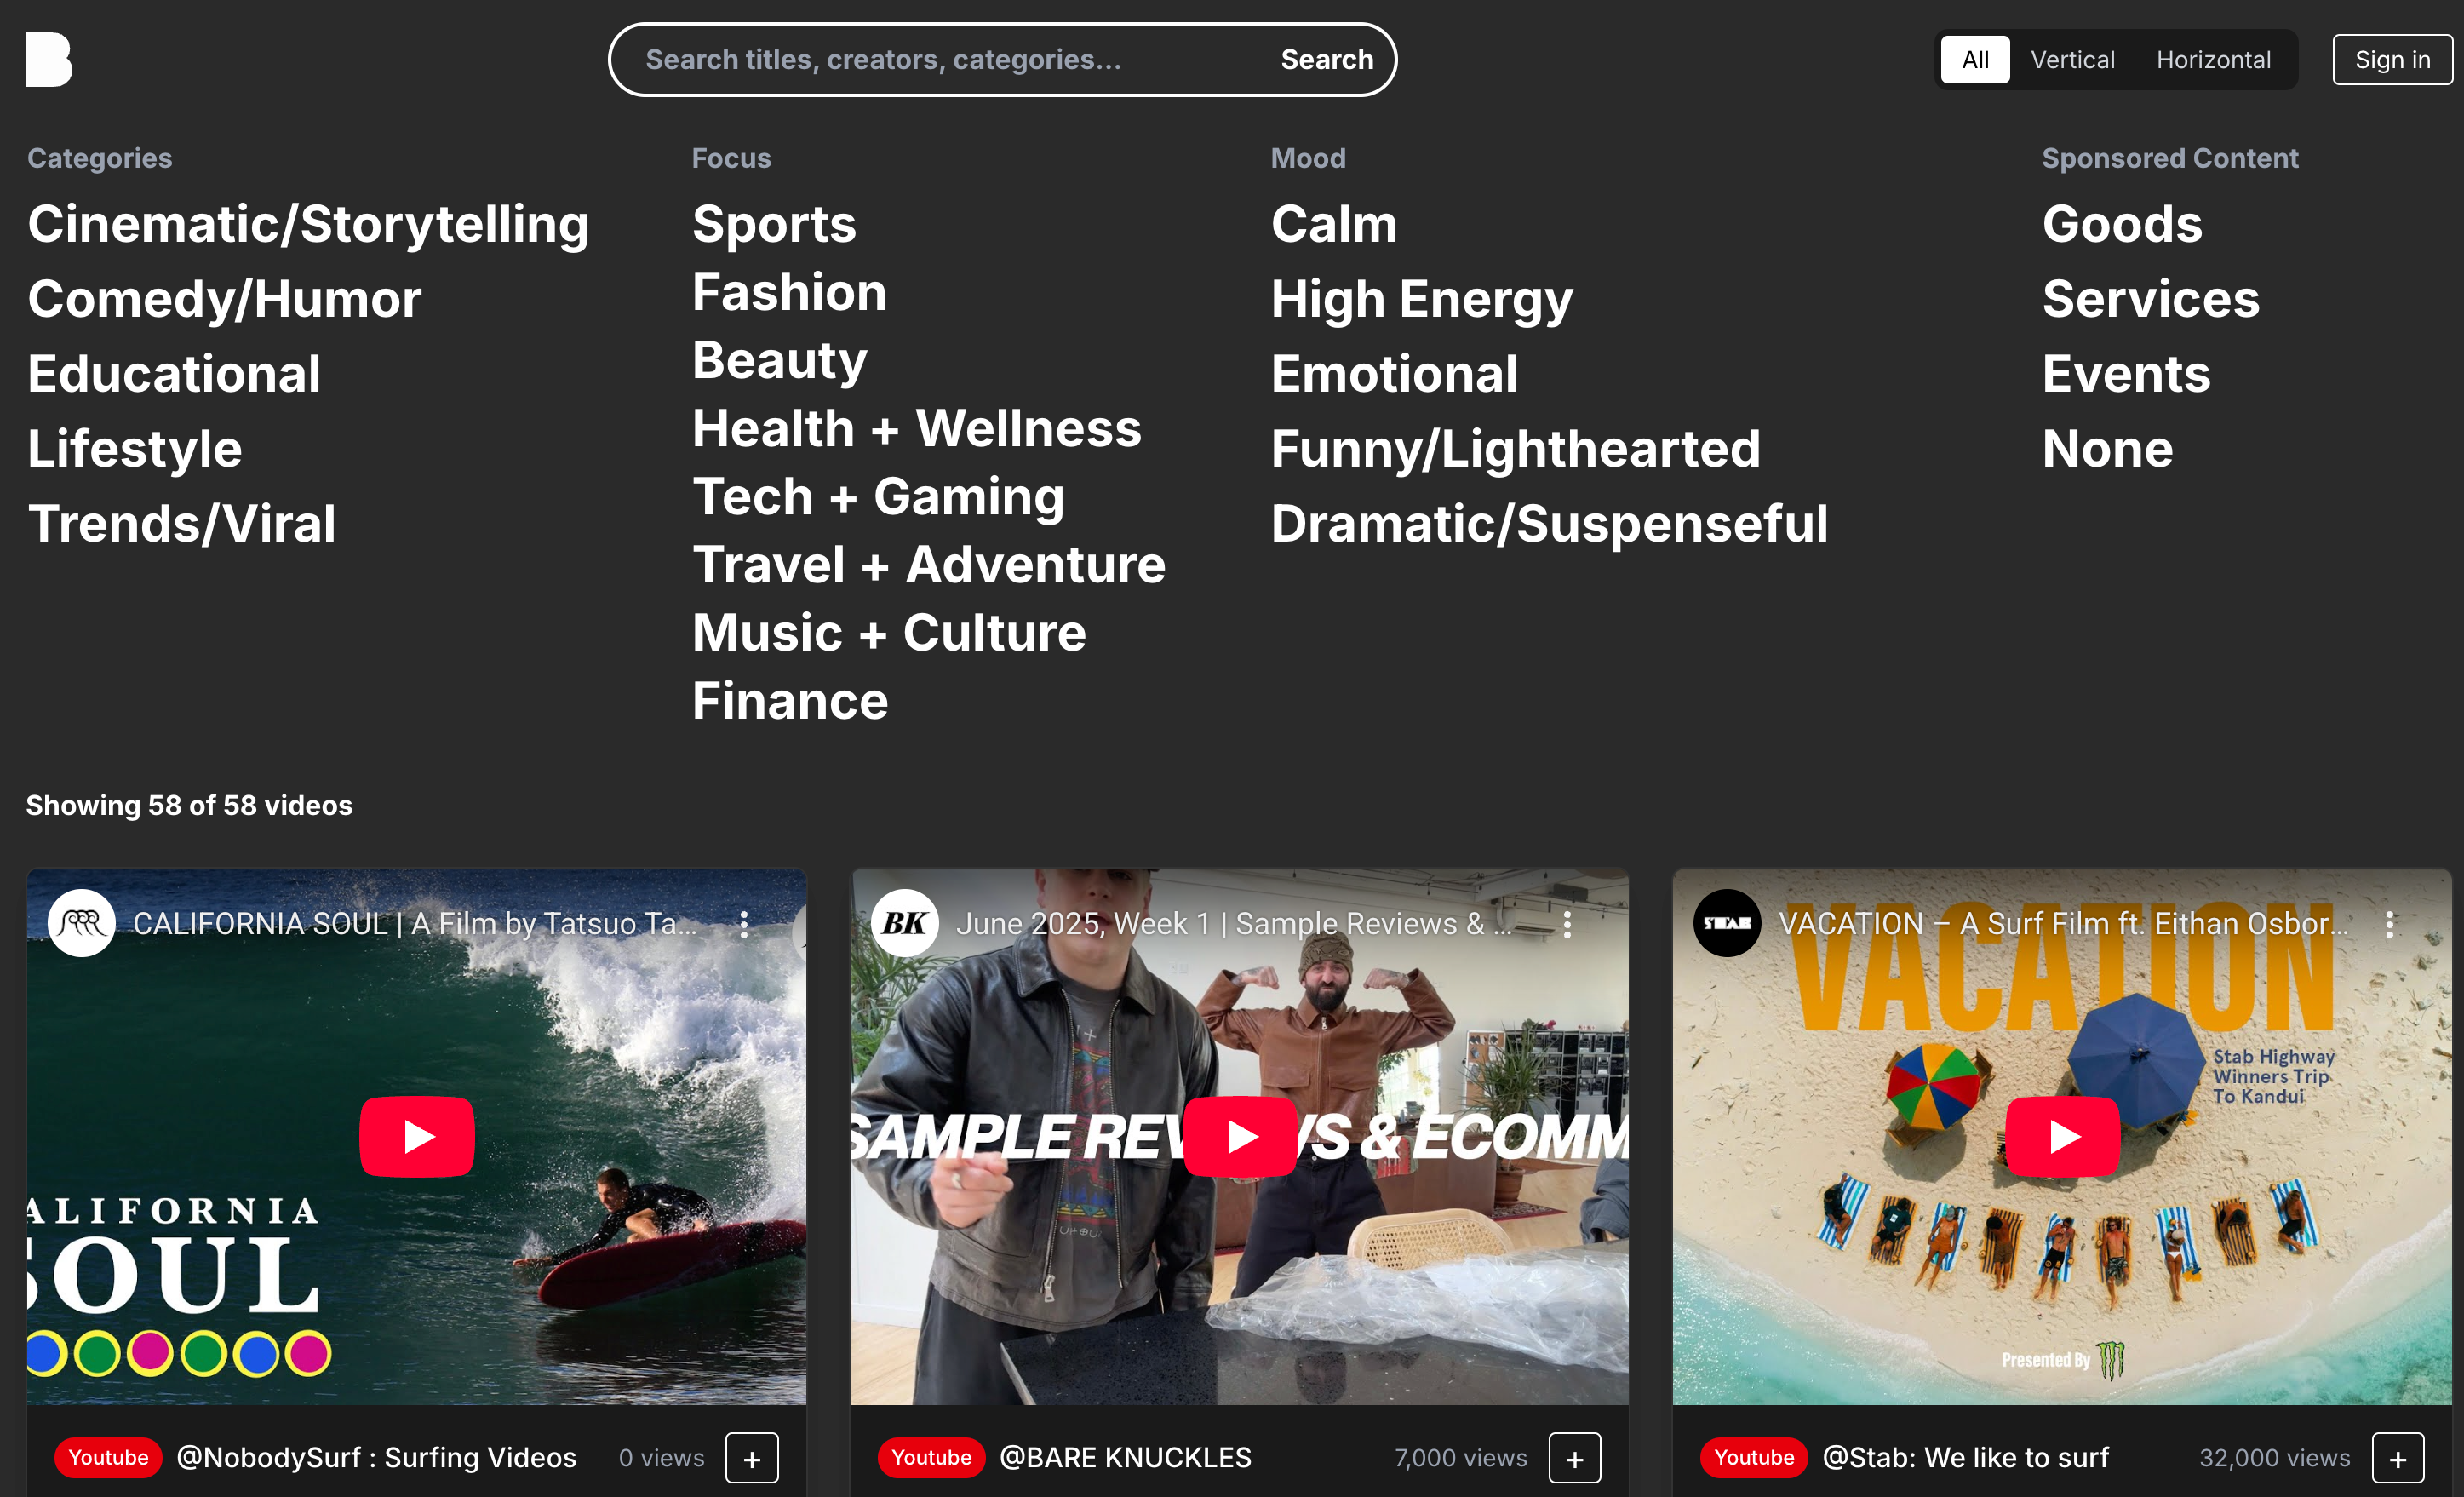Add NobodySurf video with the plus icon
The height and width of the screenshot is (1497, 2464).
click(x=752, y=1458)
